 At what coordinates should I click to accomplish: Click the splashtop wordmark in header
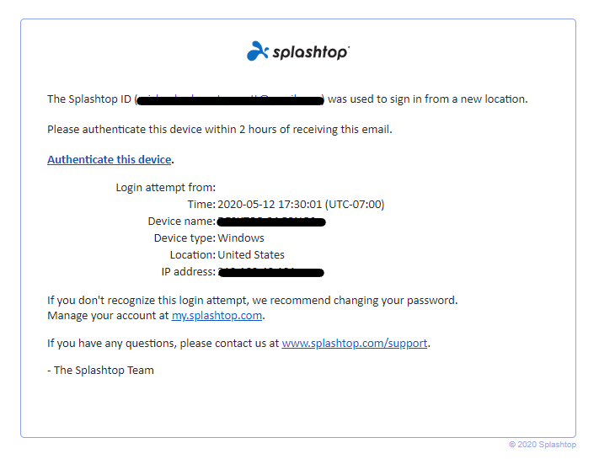(310, 52)
